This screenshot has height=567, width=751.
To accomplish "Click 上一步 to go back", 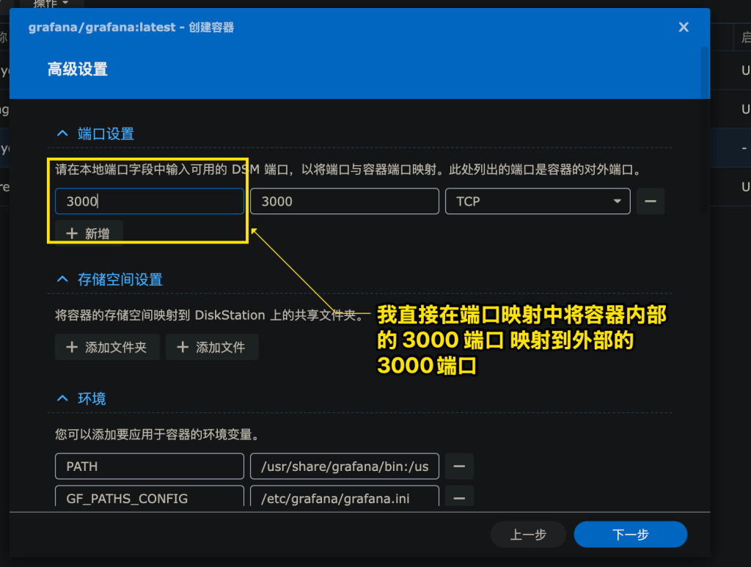I will [528, 534].
